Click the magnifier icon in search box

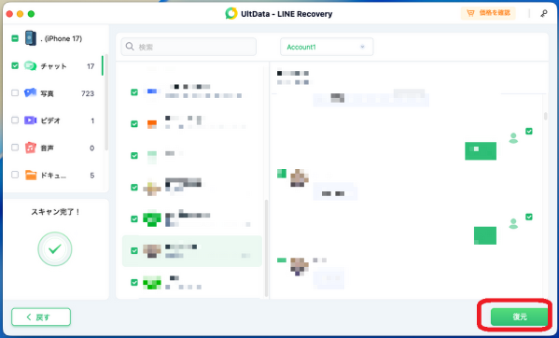[x=130, y=47]
